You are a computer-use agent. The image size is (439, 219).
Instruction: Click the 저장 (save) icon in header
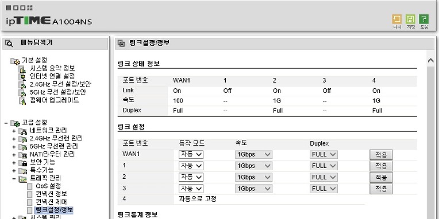coord(410,19)
